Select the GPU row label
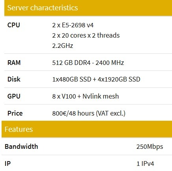This screenshot has height=171, width=172. [14, 96]
